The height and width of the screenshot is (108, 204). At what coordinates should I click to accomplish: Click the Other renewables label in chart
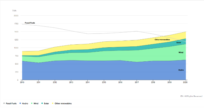tap(162, 40)
